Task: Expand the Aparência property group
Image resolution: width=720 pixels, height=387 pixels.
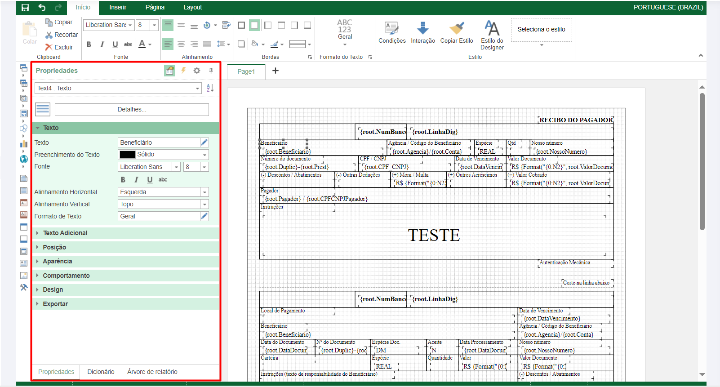Action: [57, 262]
